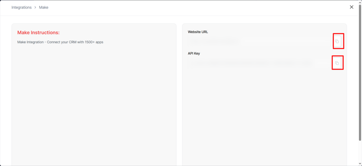Go back to Integrations breadcrumb
The image size is (362, 166).
pos(21,7)
